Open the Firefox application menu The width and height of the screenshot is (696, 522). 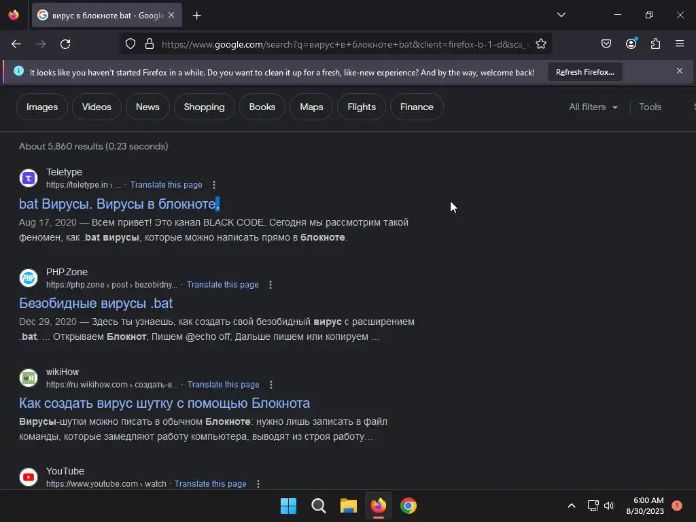coord(679,43)
